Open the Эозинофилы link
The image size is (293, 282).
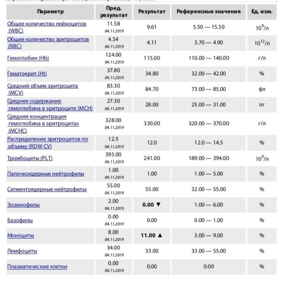[23, 205]
